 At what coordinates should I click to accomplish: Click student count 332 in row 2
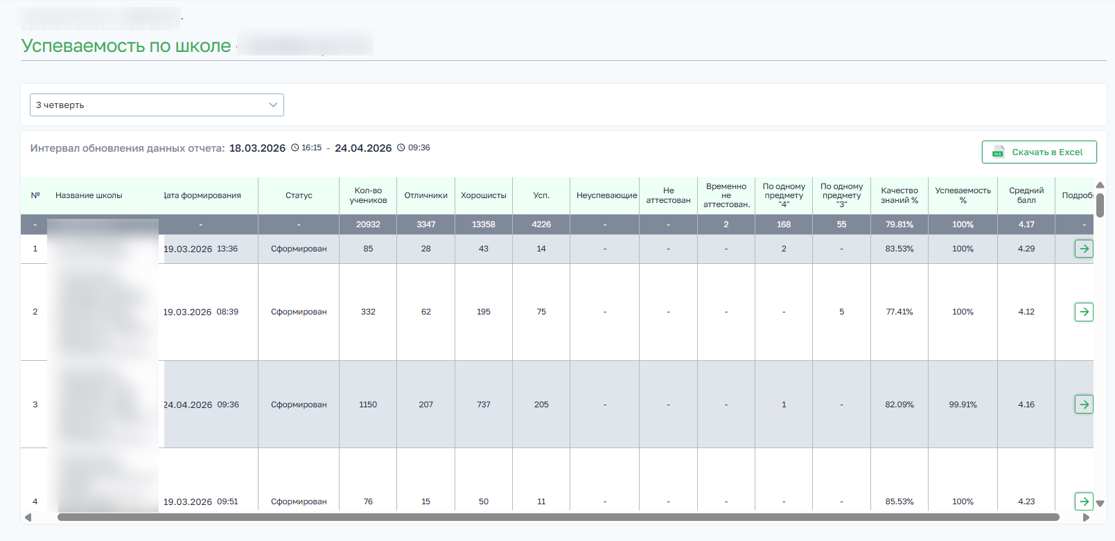(x=368, y=312)
